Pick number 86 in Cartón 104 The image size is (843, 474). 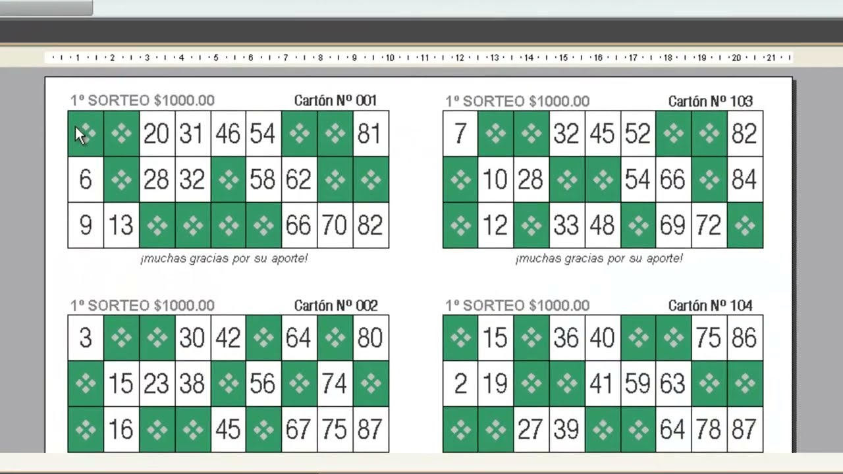click(745, 338)
